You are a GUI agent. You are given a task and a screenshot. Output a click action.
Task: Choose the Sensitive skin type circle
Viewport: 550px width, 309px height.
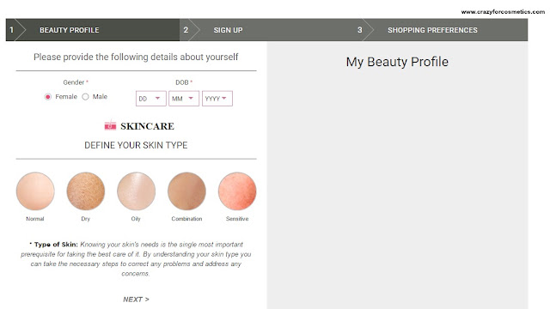pyautogui.click(x=237, y=191)
